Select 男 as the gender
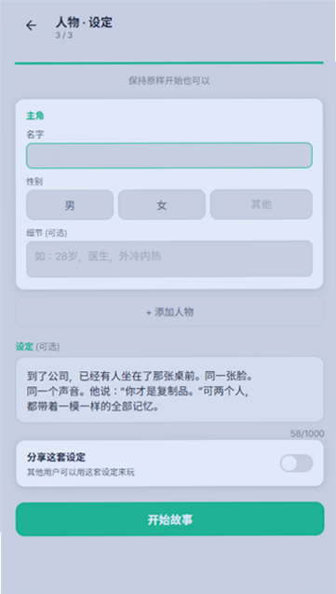 click(x=70, y=204)
